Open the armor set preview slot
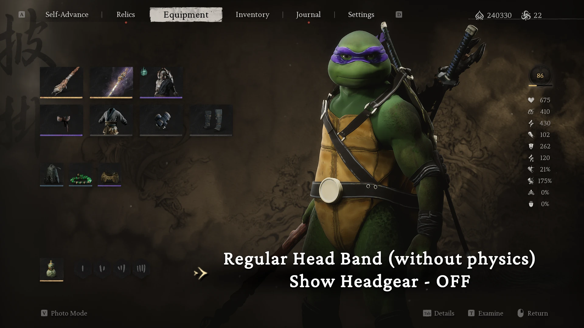Viewport: 584px width, 328px height. tap(161, 82)
